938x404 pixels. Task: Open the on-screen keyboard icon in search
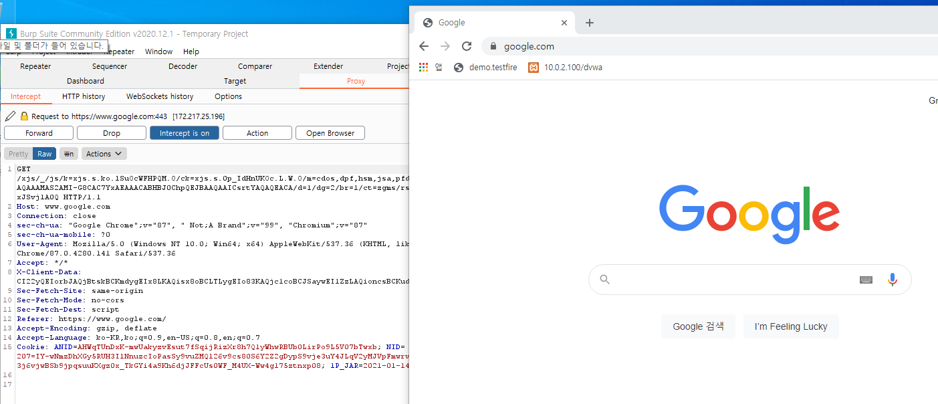[866, 280]
